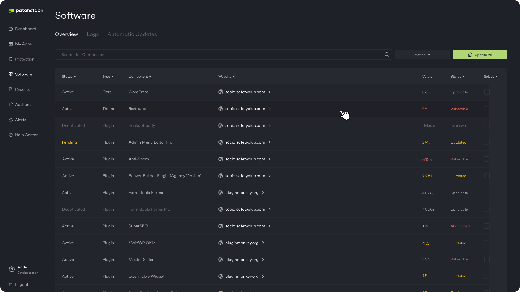Check the Anti-Spam plugin checkbox

point(487,159)
